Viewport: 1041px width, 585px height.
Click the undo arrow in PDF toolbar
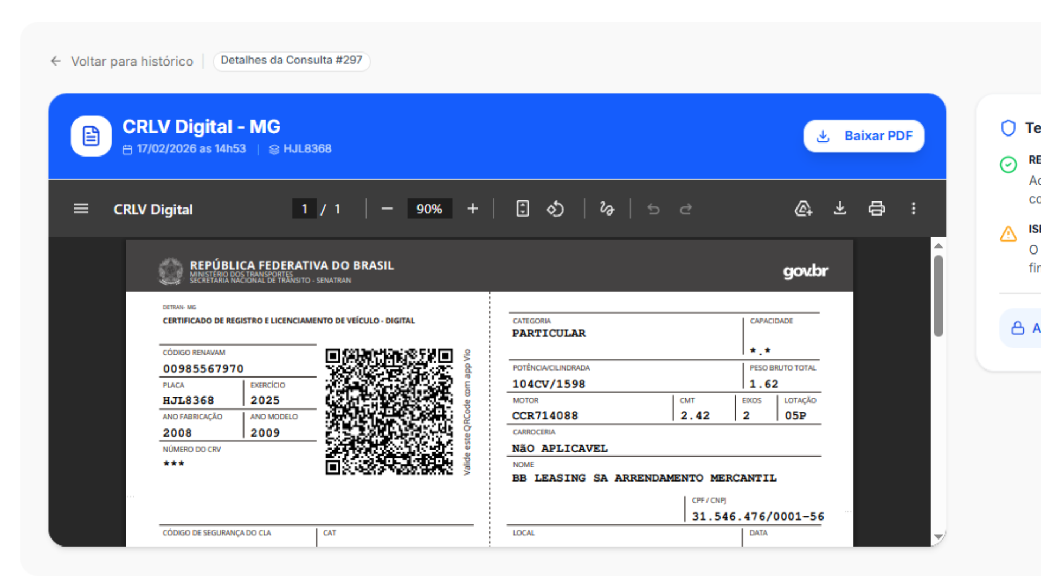[x=653, y=209]
